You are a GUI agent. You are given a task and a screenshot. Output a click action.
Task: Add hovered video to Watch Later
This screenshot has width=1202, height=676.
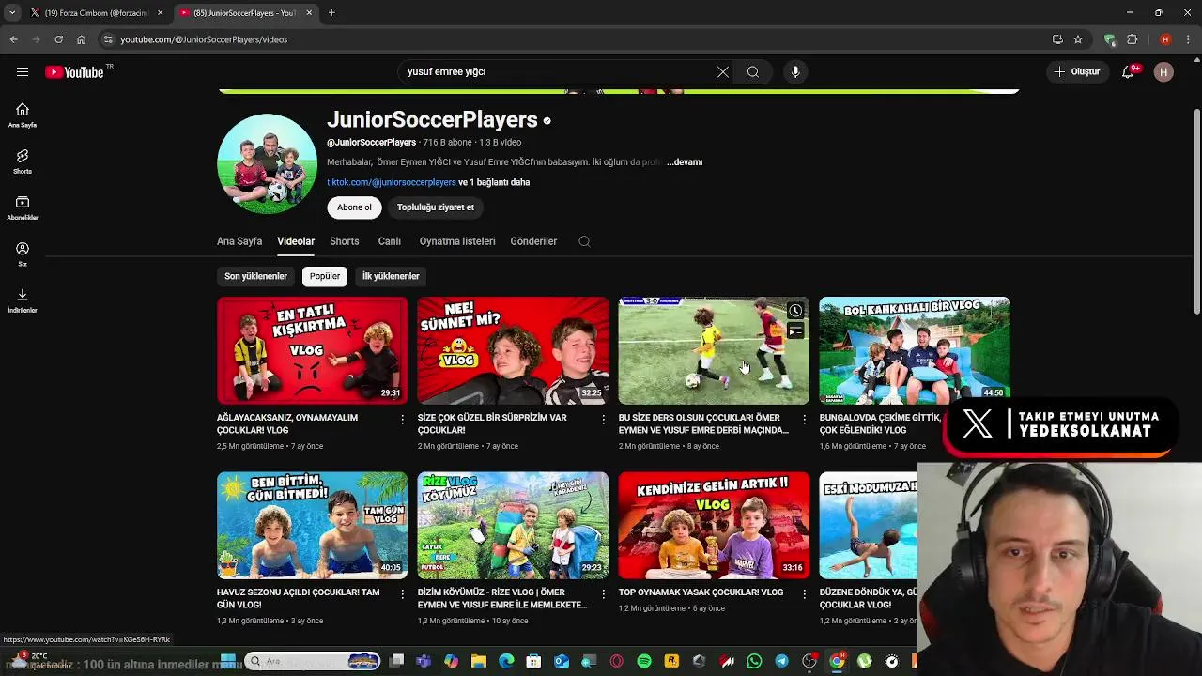pos(795,311)
